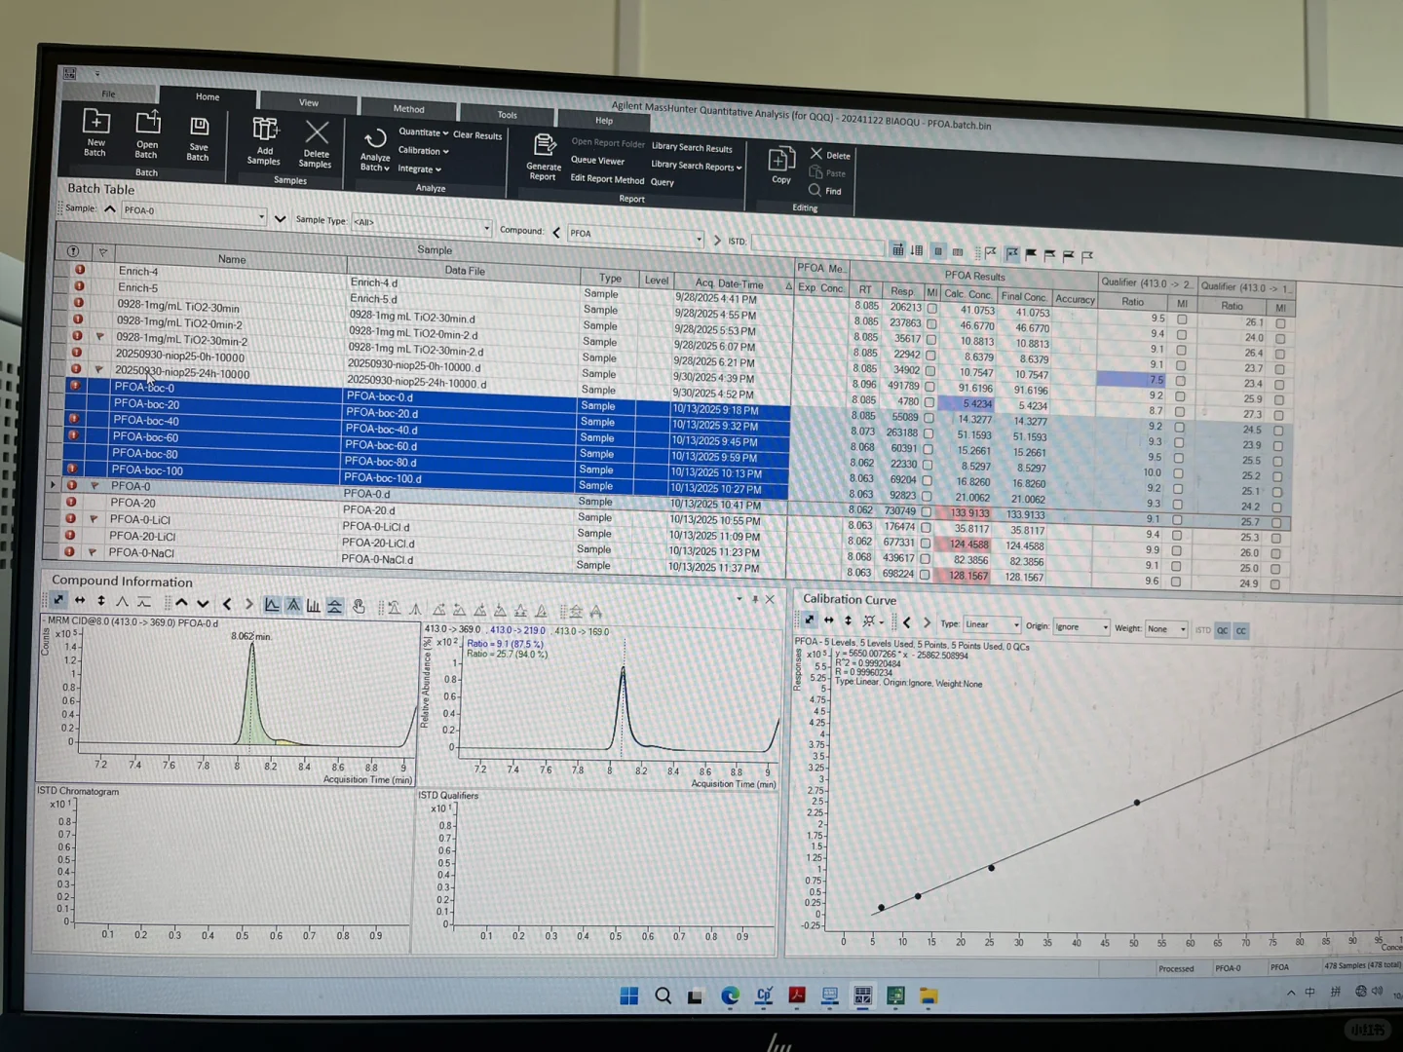
Task: Save the batch with Save Batch
Action: coord(198,138)
